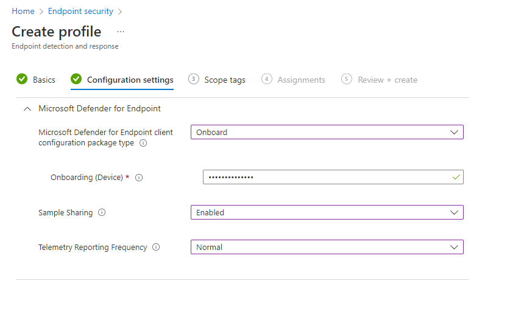
Task: Open the Onboard package type dropdown
Action: (x=327, y=132)
